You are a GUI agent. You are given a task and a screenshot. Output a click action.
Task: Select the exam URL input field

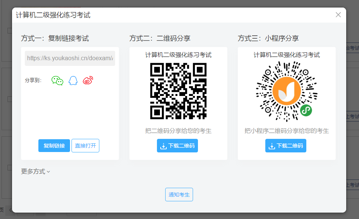[x=70, y=58]
